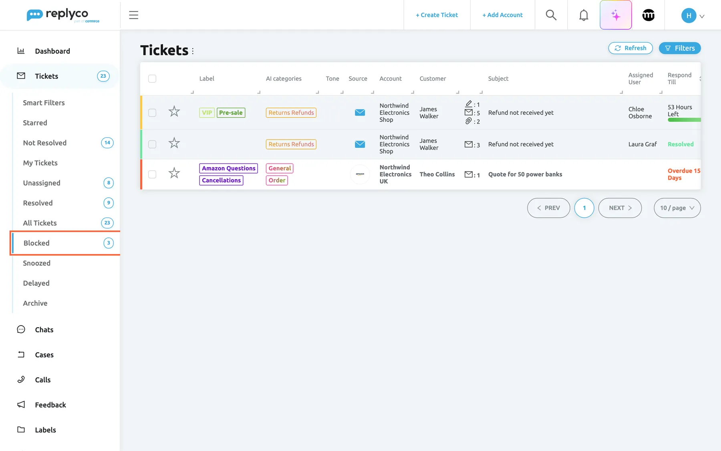Open the Dashboard menu item
This screenshot has width=721, height=451.
52,51
